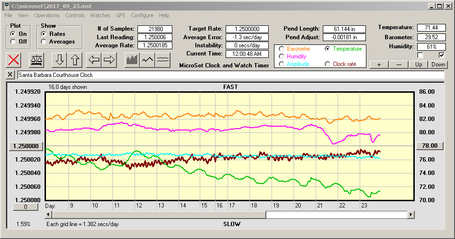Open the Watches menu
The height and width of the screenshot is (239, 455).
[x=100, y=15]
